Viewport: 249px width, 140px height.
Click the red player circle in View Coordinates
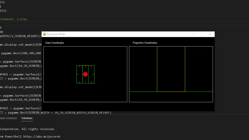pyautogui.click(x=85, y=74)
